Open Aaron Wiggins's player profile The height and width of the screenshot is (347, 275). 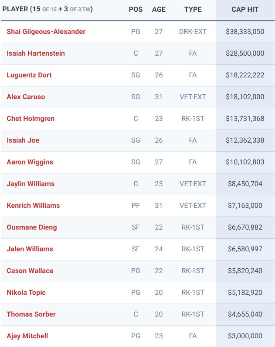tap(30, 162)
